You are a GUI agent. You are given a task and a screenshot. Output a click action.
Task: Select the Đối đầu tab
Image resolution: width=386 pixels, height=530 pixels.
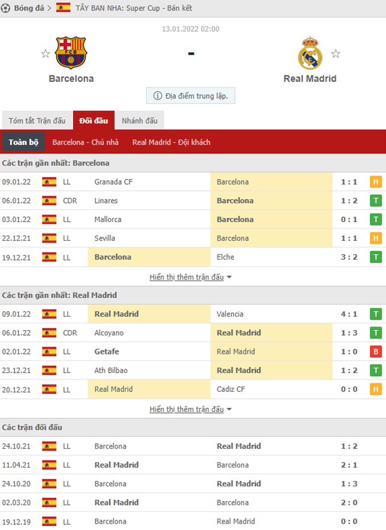(x=94, y=120)
